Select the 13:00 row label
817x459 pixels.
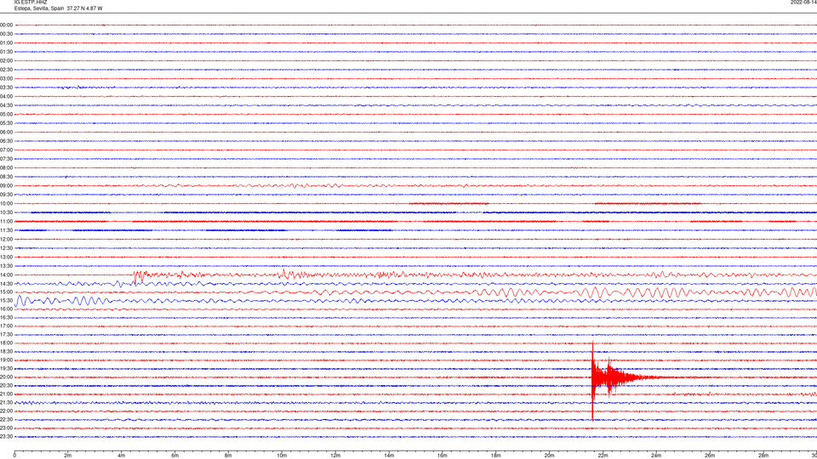point(6,257)
